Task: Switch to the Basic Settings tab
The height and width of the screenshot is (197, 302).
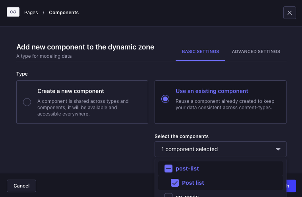Action: tap(200, 51)
